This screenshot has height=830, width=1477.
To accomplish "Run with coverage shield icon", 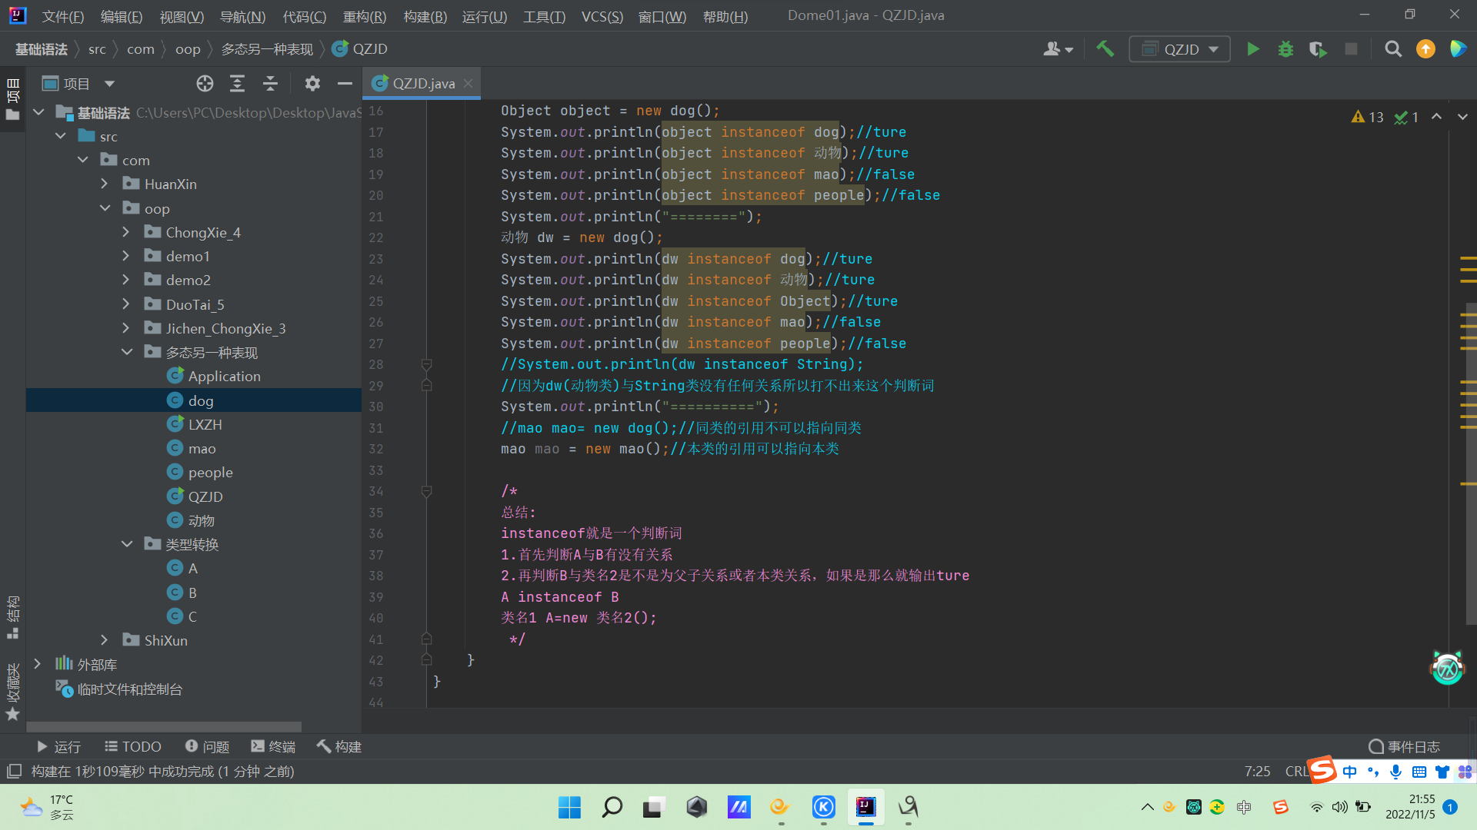I will [x=1318, y=49].
